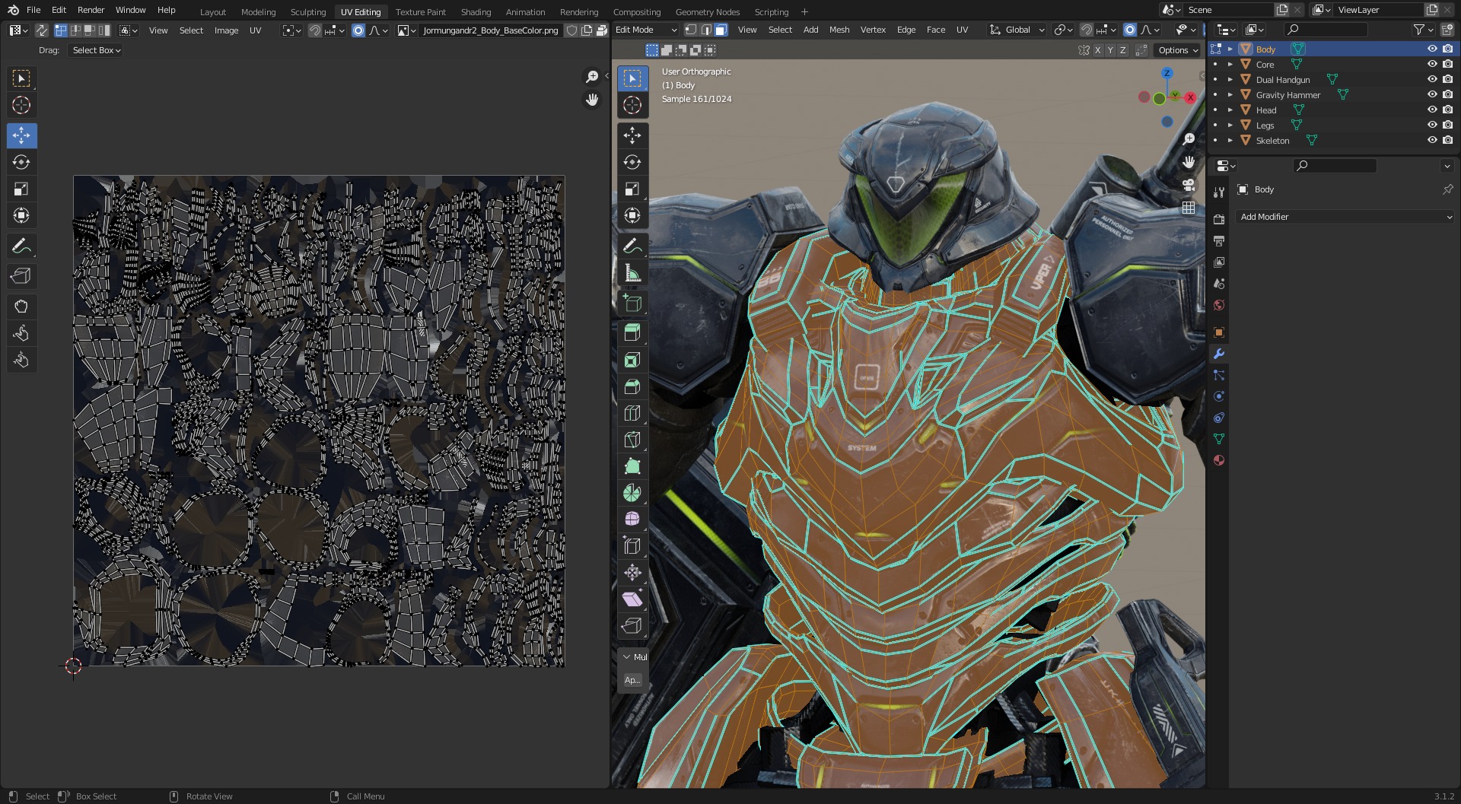
Task: Open the Drag Select Box dropdown
Action: coord(97,50)
